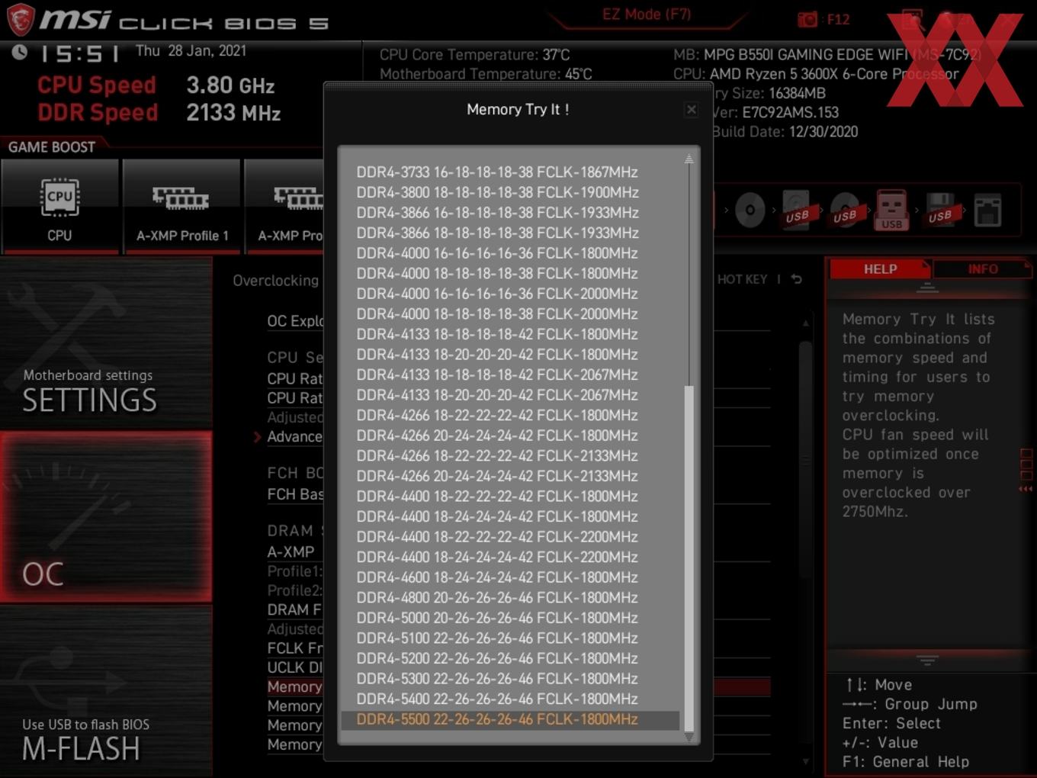Open the Motherboard SETTINGS section
The width and height of the screenshot is (1037, 778).
pyautogui.click(x=106, y=343)
